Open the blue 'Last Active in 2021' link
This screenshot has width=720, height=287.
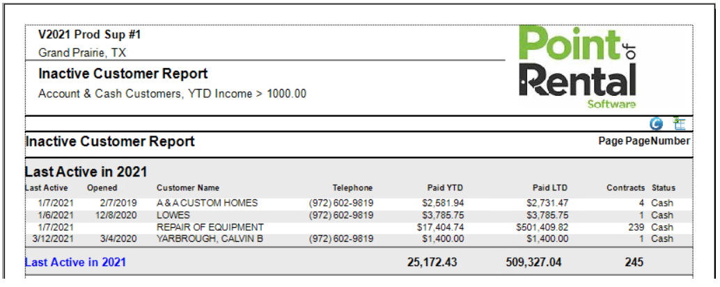pos(75,263)
